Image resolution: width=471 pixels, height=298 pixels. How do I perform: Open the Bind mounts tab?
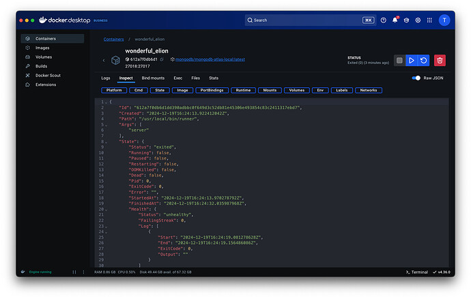pos(153,78)
